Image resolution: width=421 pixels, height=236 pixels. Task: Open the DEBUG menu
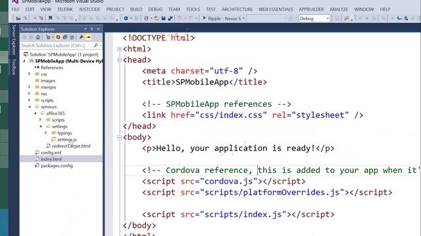tap(155, 9)
